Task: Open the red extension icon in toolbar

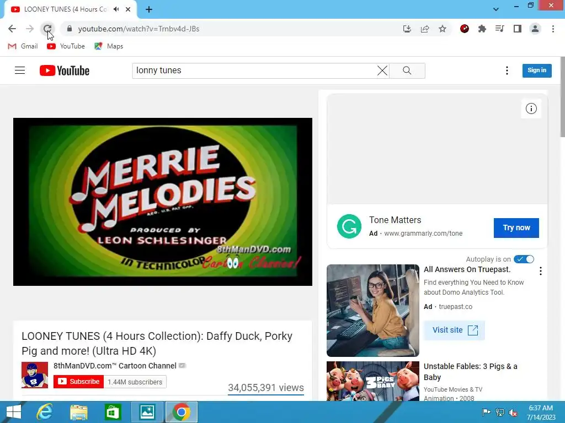Action: [x=465, y=29]
